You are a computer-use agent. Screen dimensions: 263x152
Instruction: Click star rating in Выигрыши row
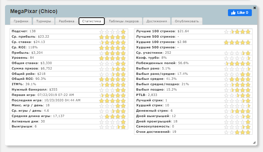[112, 127]
